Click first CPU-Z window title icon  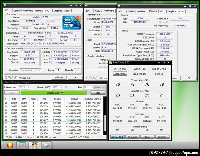tap(5, 5)
